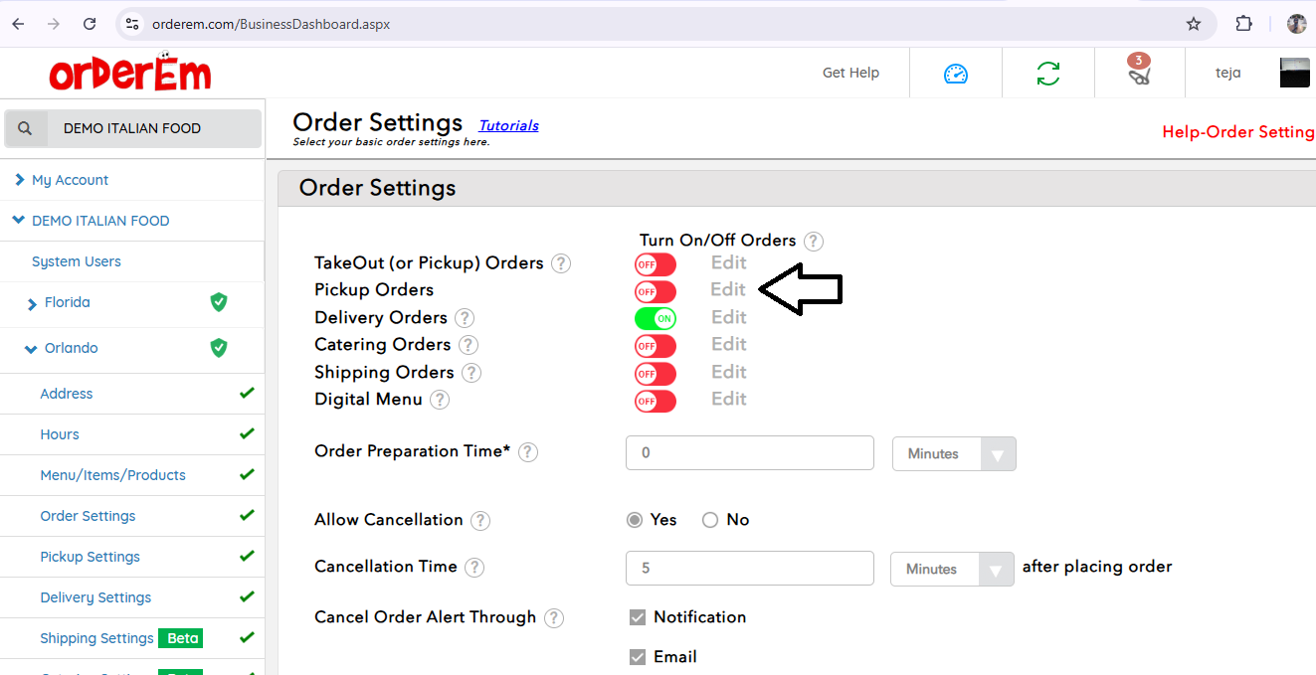Click help icon next to Delivery Orders
Image resolution: width=1316 pixels, height=675 pixels.
coord(465,318)
